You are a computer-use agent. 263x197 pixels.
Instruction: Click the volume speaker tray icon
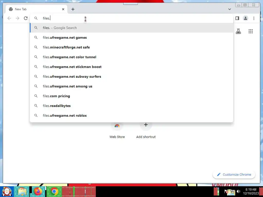238,191
